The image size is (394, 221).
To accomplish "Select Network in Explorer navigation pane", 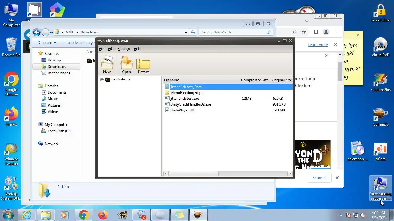I will [x=51, y=144].
